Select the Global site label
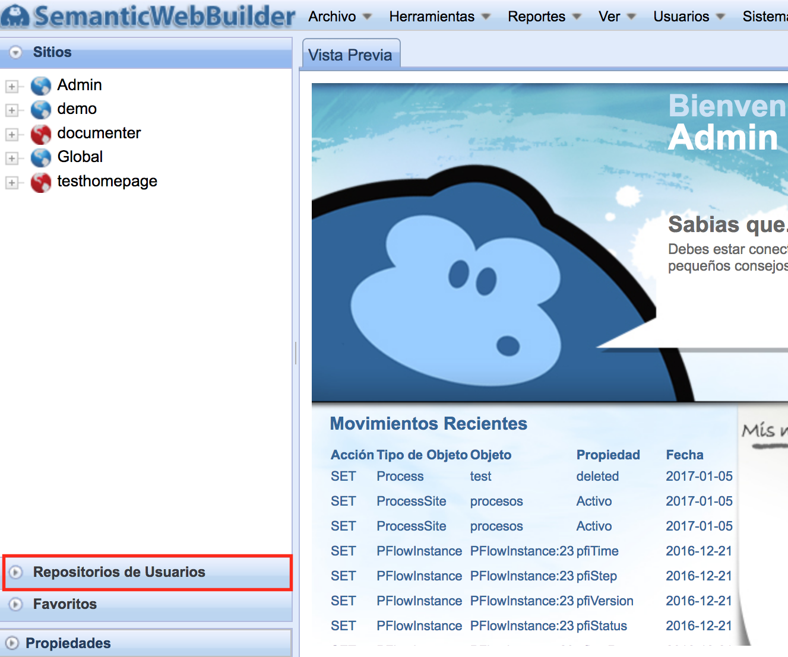The width and height of the screenshot is (788, 657). tap(80, 157)
